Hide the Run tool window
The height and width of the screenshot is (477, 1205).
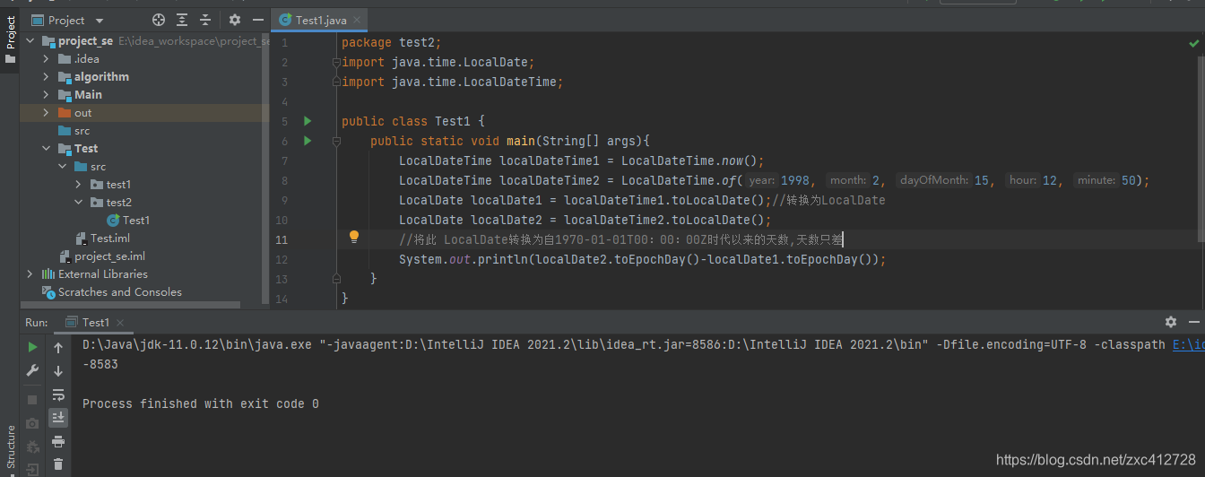[1196, 322]
